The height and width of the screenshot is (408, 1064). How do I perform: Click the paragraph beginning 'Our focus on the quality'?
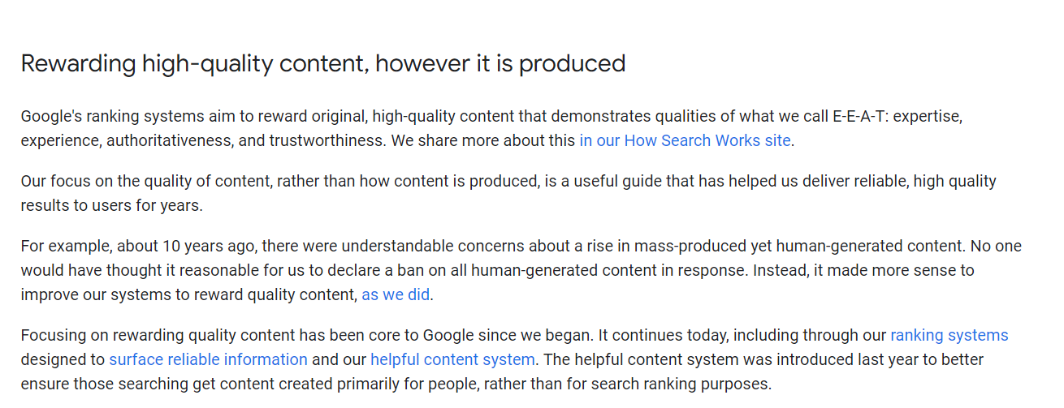508,193
